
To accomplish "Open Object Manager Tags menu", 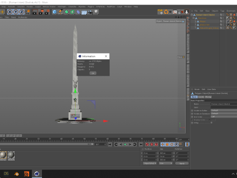I will pos(222,11).
